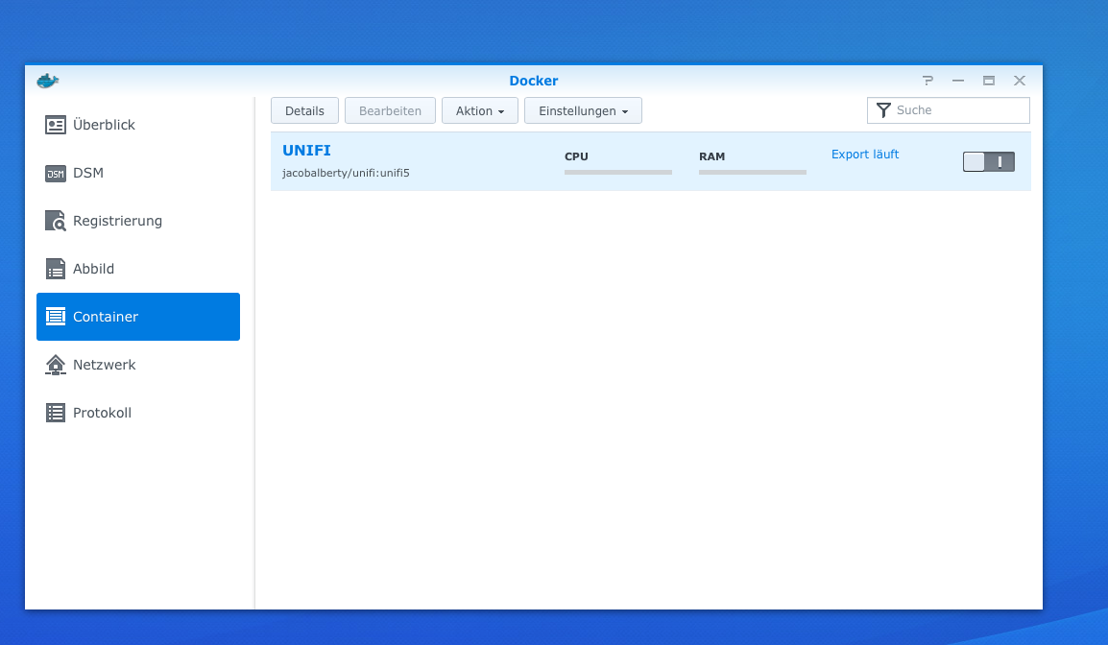Click the Container list icon
The width and height of the screenshot is (1108, 645).
click(x=55, y=317)
